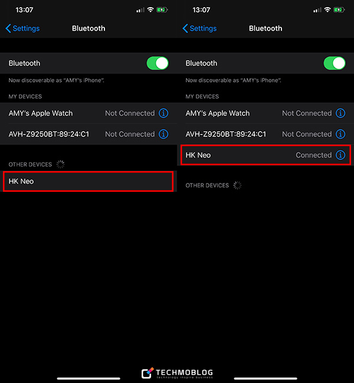This screenshot has height=383, width=354.
Task: Tap info icon for AMY's Apple Watch, right screen
Action: pyautogui.click(x=340, y=113)
